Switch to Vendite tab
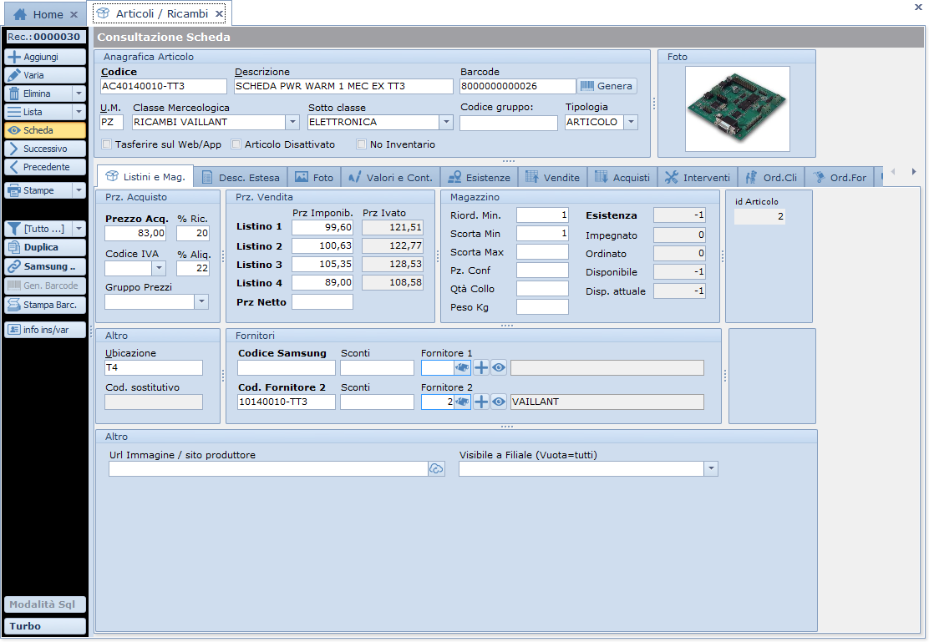 point(553,178)
